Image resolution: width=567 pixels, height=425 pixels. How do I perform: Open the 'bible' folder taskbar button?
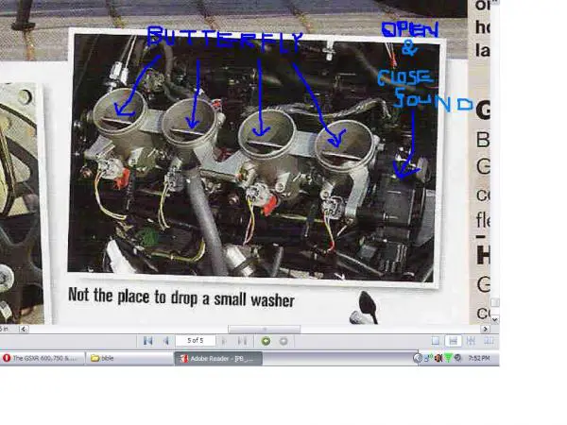pyautogui.click(x=129, y=358)
